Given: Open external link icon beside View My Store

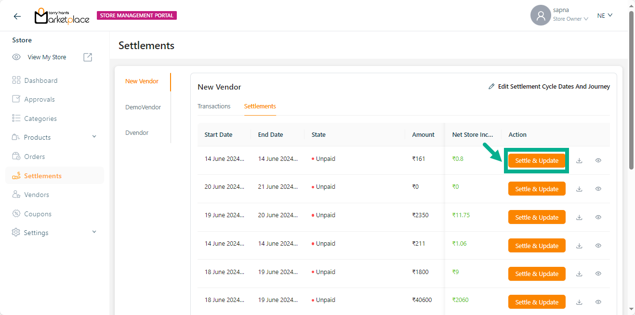Looking at the screenshot, I should 88,57.
